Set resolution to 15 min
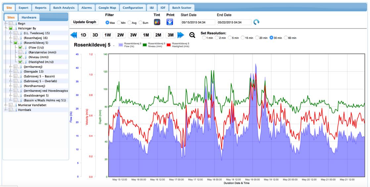The height and width of the screenshot is (187, 370). click(243, 38)
